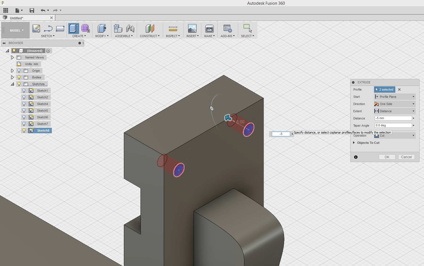Open the data panel grid icon

coord(6,11)
